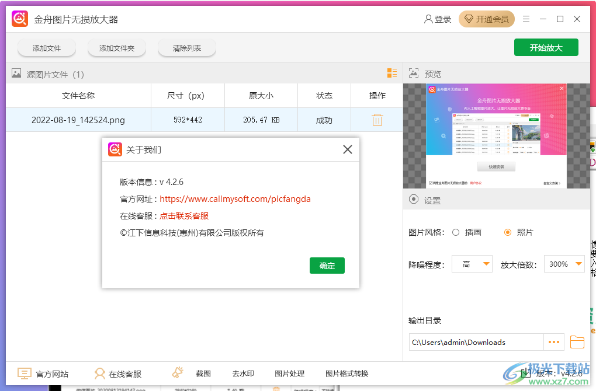The height and width of the screenshot is (391, 596).
Task: Switch the list view mode with the orange icon
Action: [392, 73]
